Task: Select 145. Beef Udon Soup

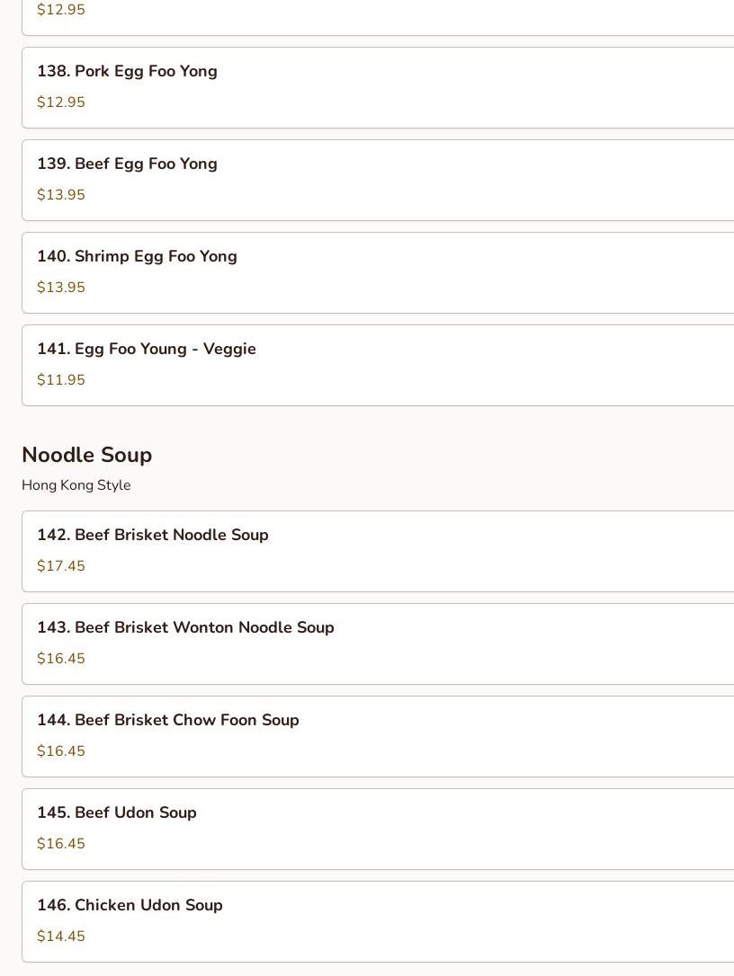Action: (x=117, y=813)
